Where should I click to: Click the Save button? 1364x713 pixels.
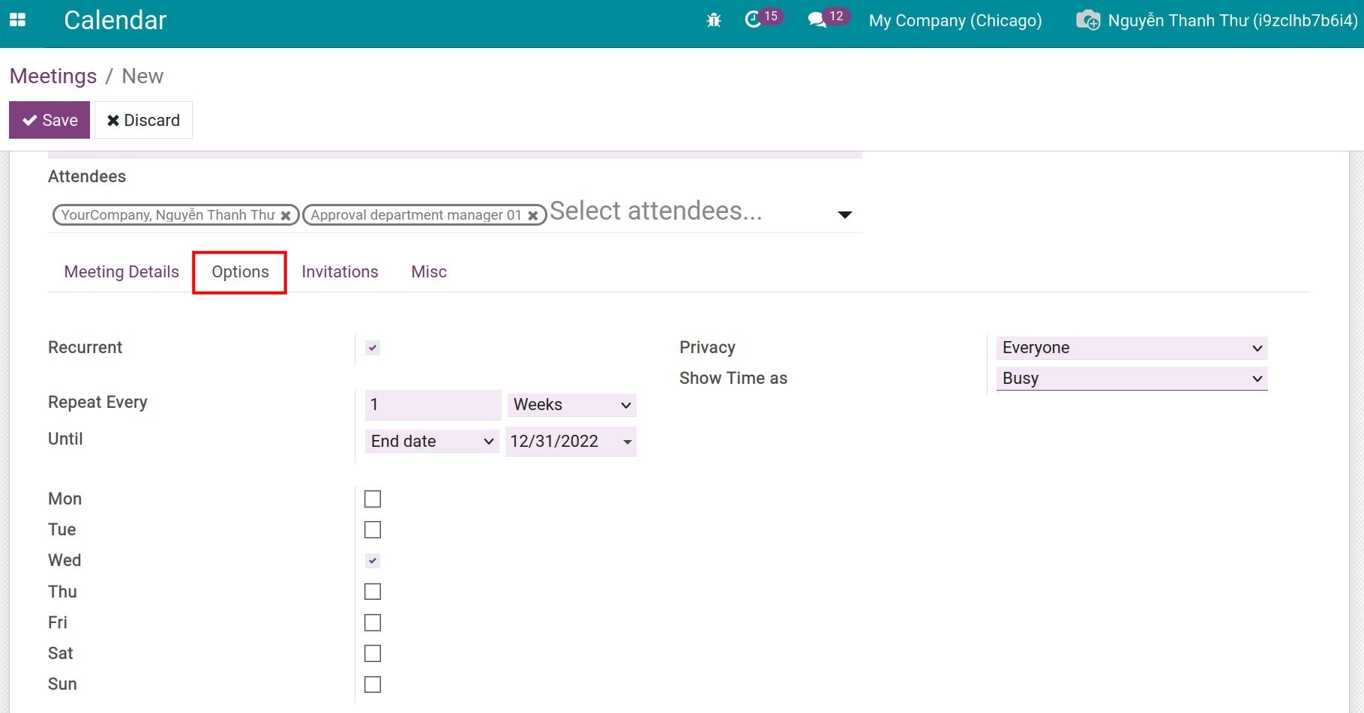point(49,120)
